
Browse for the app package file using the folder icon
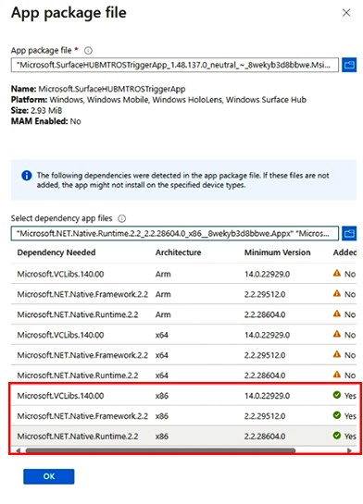[x=349, y=65]
